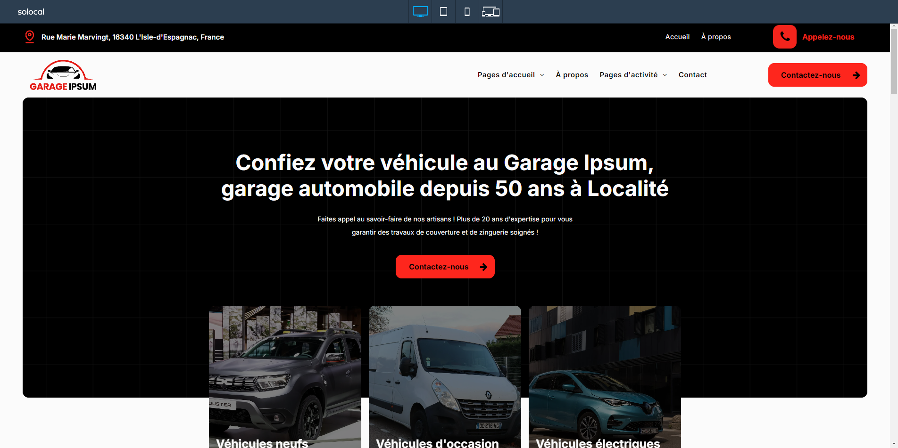Image resolution: width=898 pixels, height=448 pixels.
Task: Open the Contact menu item
Action: pos(692,75)
